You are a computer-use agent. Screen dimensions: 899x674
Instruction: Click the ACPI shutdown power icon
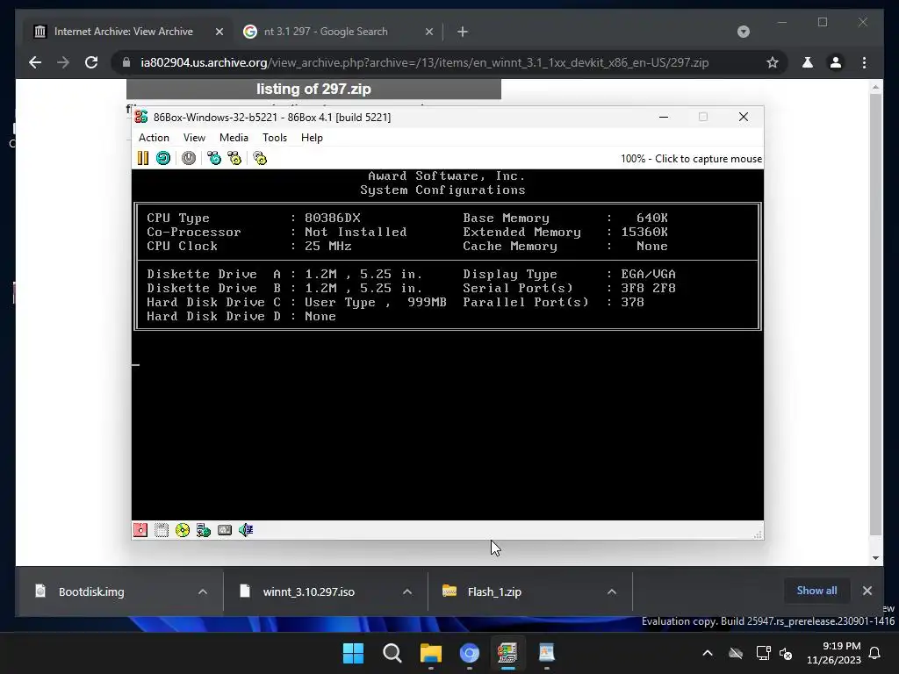189,158
